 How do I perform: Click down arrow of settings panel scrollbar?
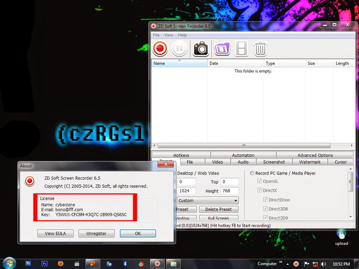[350, 217]
